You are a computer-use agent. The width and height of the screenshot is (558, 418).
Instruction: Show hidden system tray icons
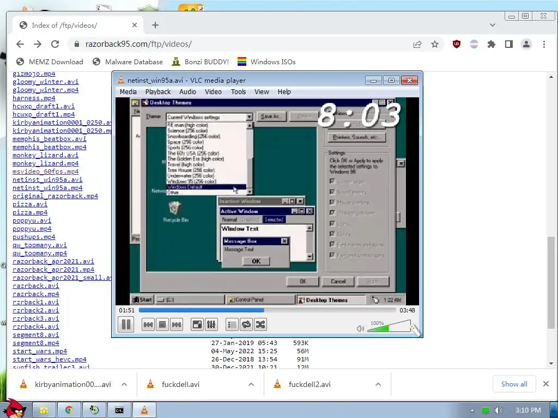472,410
